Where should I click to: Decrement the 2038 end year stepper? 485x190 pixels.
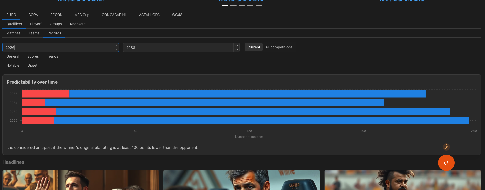tap(237, 50)
